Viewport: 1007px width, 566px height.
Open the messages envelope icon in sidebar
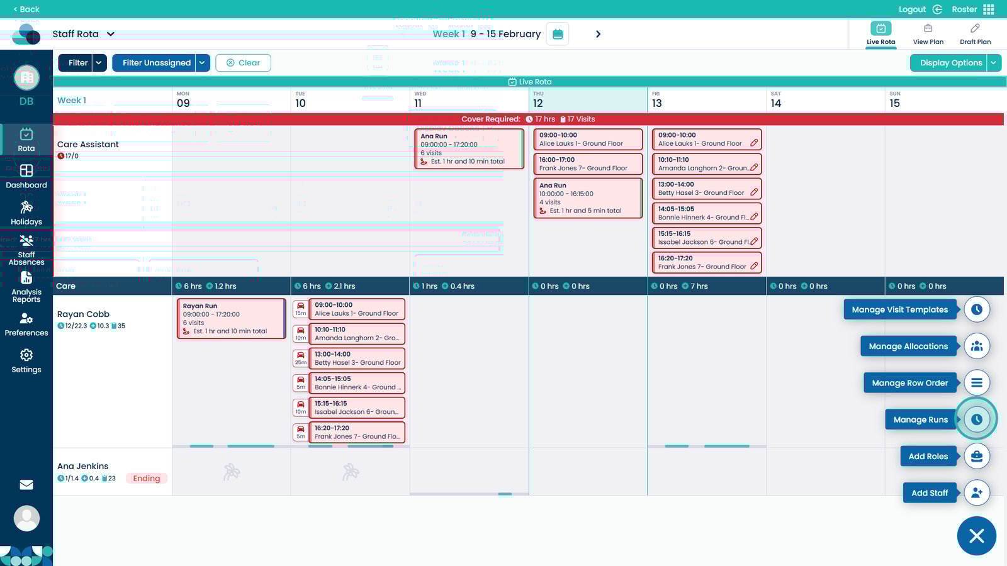(x=26, y=485)
